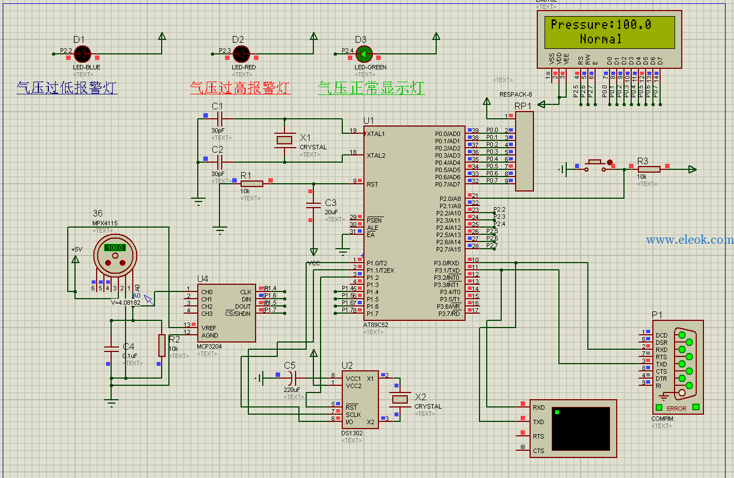Click the "ERROR" label on COMPIM
This screenshot has width=734, height=478.
click(677, 408)
